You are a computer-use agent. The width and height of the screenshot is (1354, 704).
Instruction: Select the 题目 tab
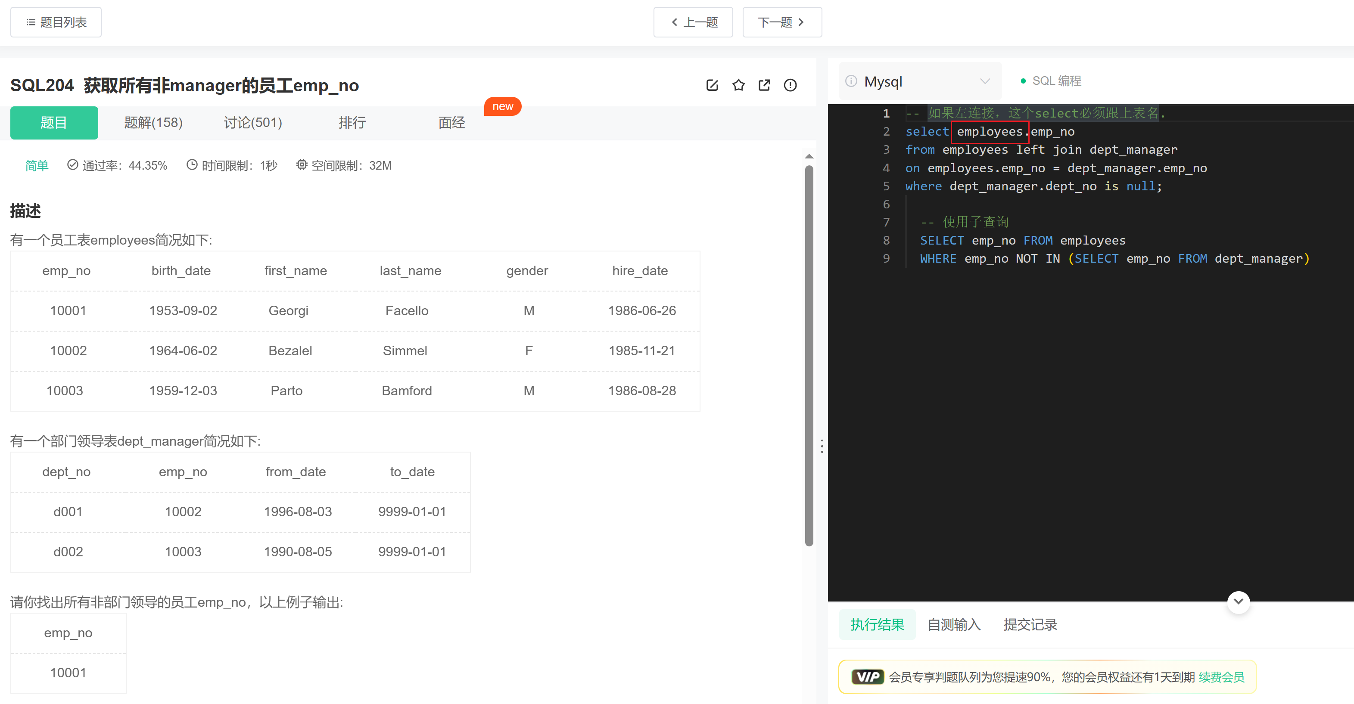click(x=54, y=122)
